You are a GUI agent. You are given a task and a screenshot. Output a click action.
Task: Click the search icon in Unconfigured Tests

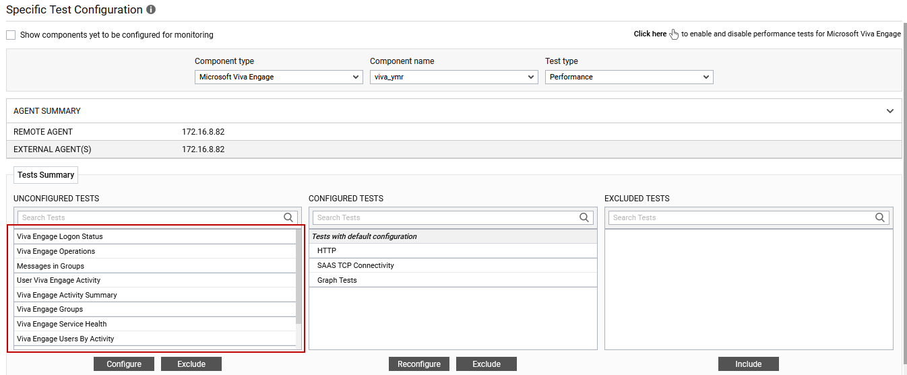[288, 217]
